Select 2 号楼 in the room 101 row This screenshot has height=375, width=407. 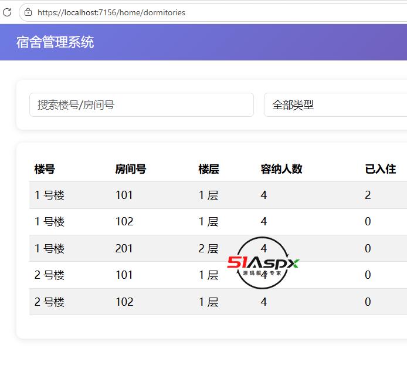(x=49, y=275)
